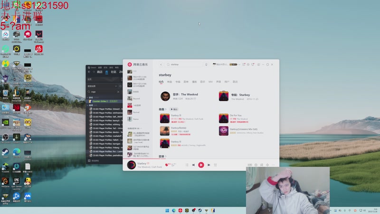Open the user account dropdown arrow
Screen dimensions: 380x214
point(239,65)
